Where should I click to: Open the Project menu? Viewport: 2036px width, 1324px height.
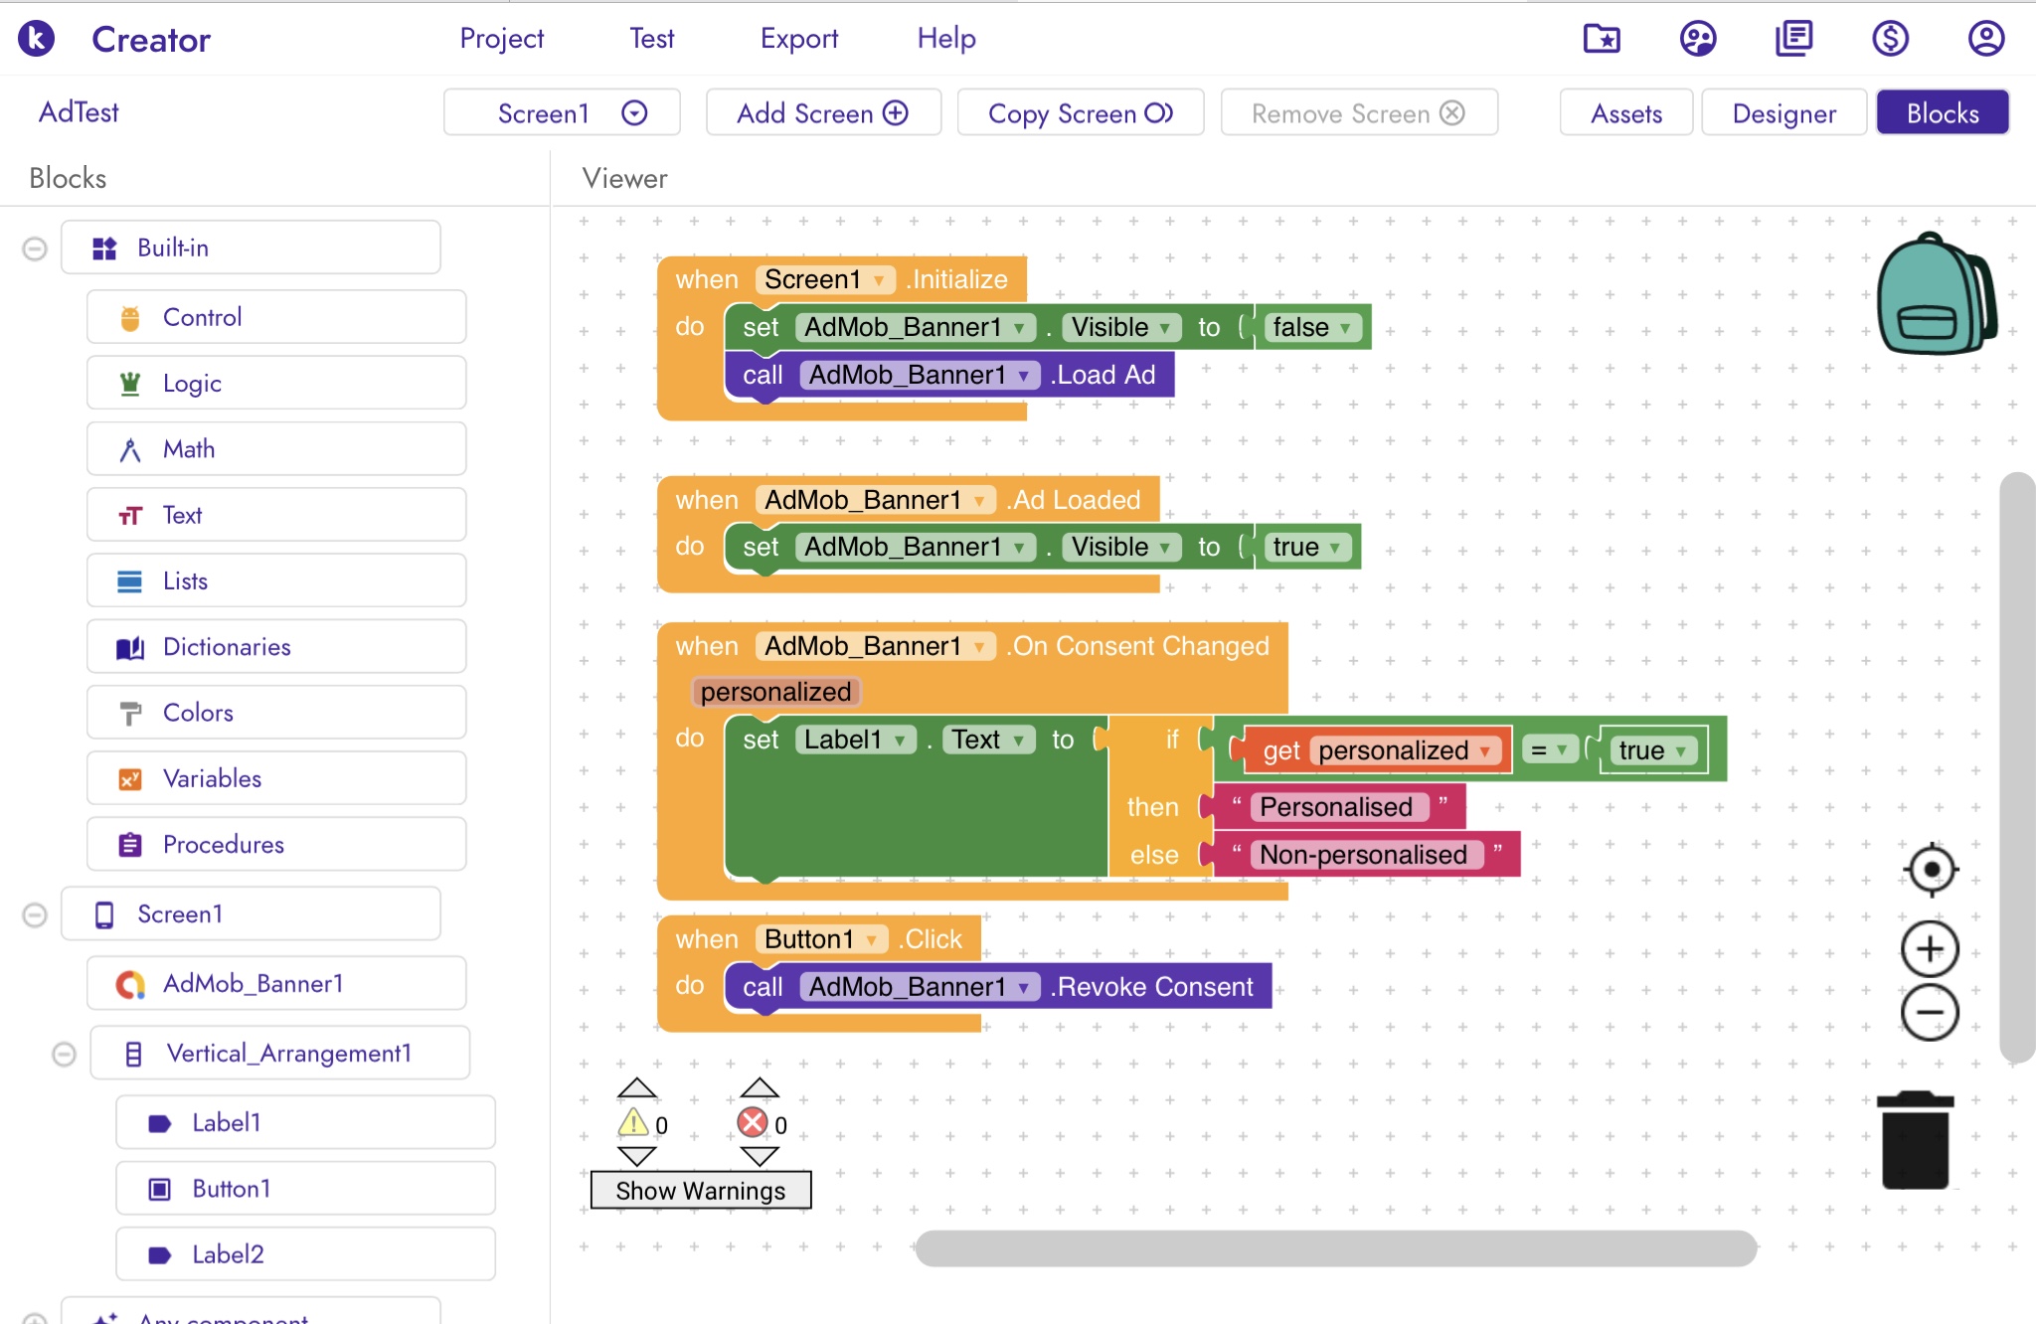(501, 39)
